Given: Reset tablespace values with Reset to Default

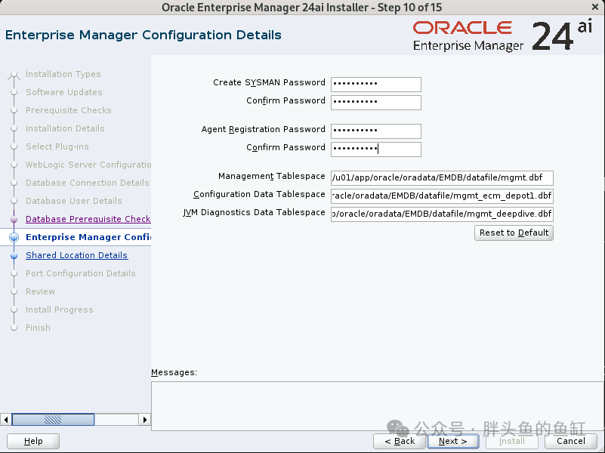Looking at the screenshot, I should coord(514,233).
